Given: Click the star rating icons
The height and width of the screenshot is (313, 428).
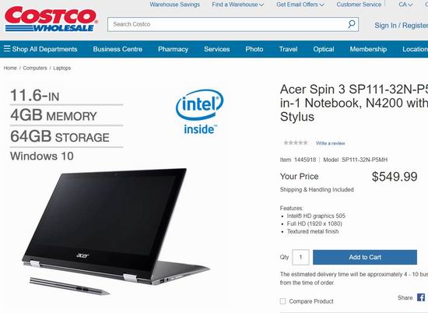Looking at the screenshot, I should tap(296, 142).
